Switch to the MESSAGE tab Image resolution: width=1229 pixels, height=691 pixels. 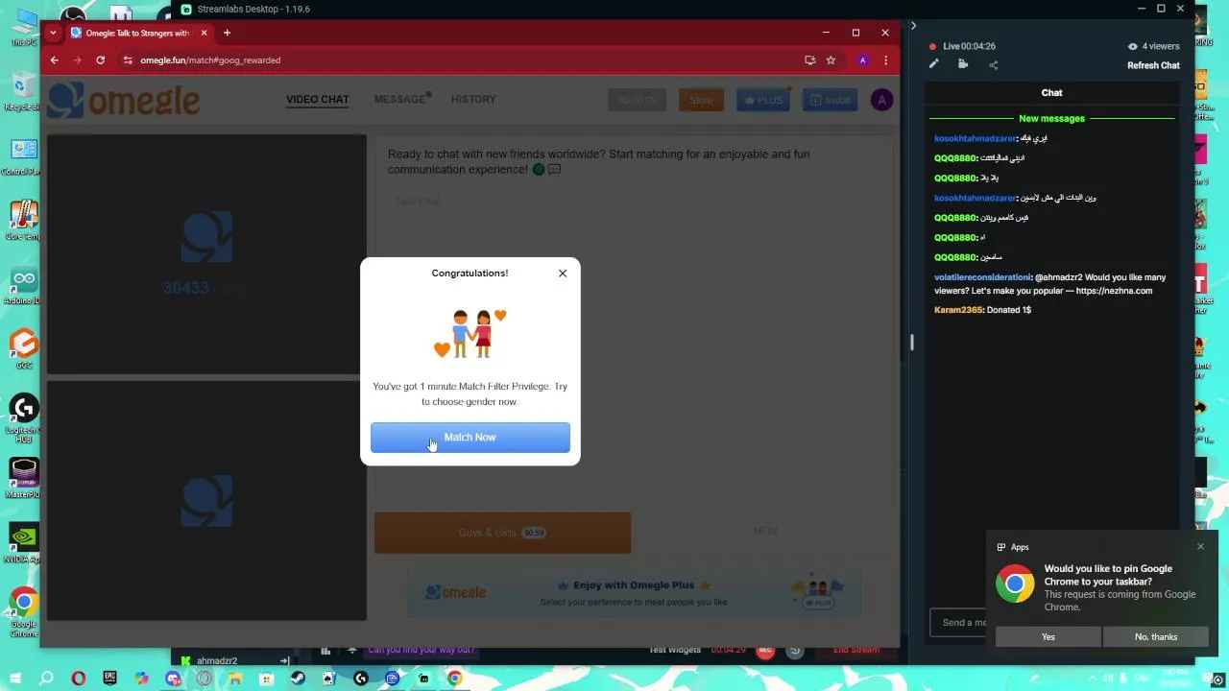click(x=399, y=100)
